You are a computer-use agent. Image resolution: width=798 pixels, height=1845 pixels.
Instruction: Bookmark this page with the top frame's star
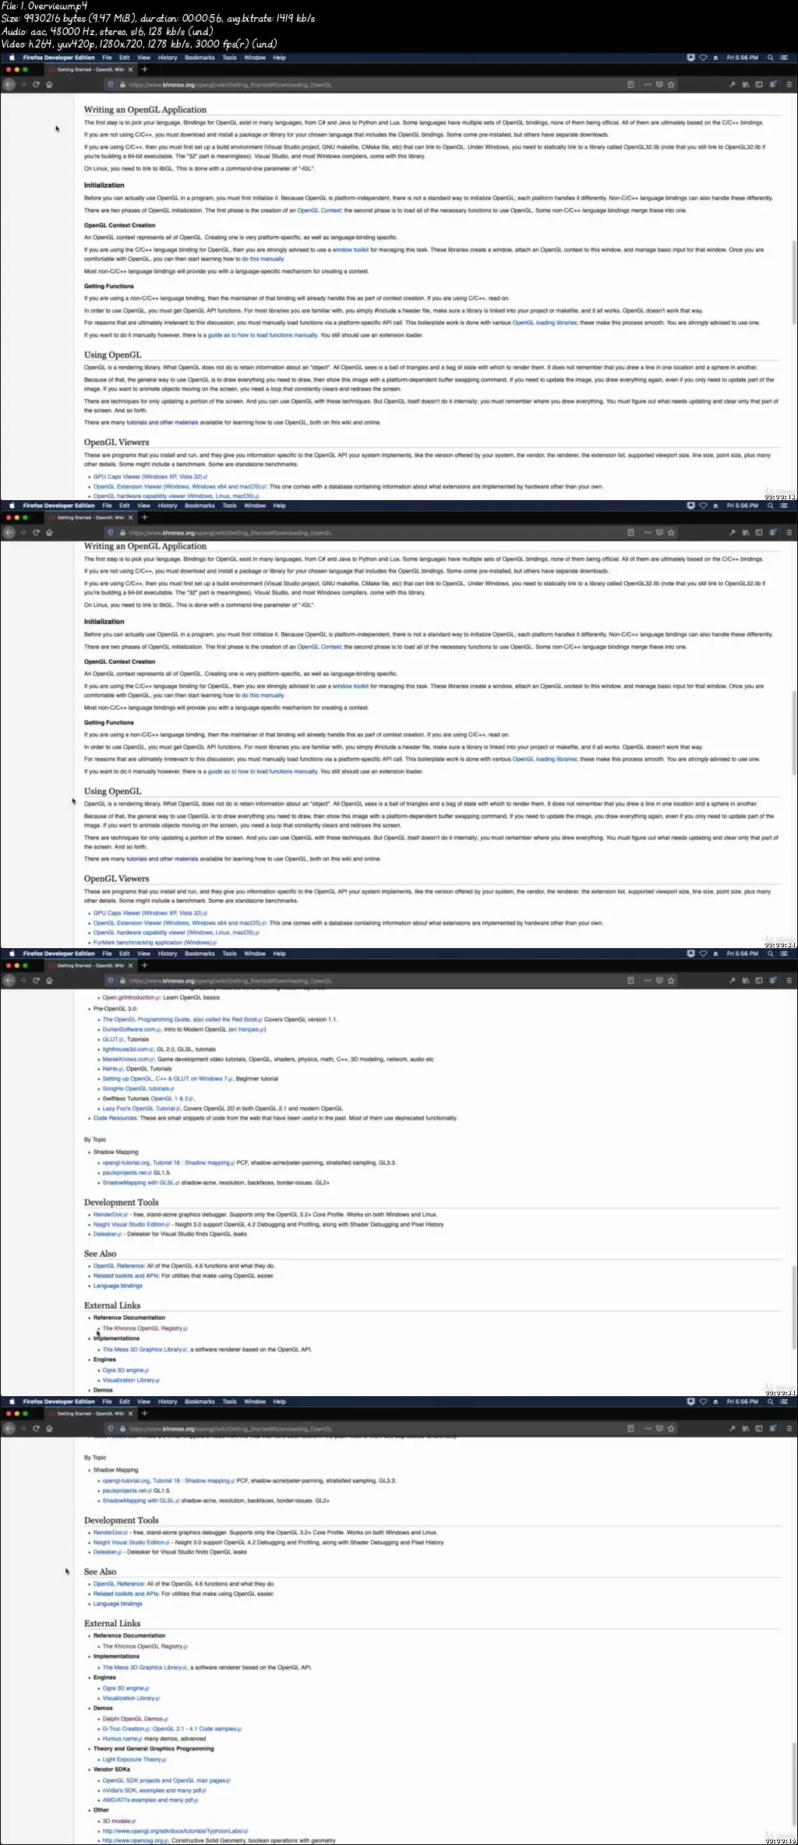click(671, 84)
